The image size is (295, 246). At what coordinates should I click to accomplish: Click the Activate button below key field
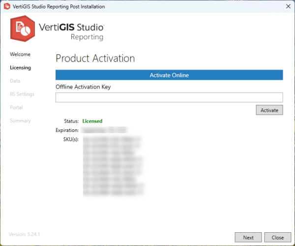[269, 110]
